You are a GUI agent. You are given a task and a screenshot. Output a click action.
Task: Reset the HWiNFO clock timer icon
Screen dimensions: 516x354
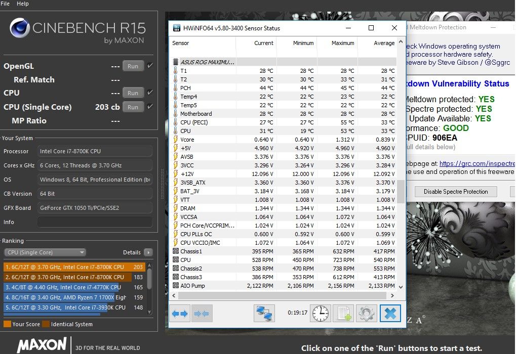[x=321, y=313]
